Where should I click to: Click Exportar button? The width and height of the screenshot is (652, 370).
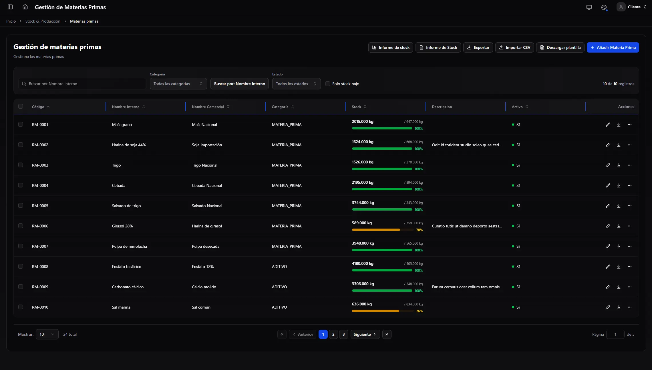478,47
